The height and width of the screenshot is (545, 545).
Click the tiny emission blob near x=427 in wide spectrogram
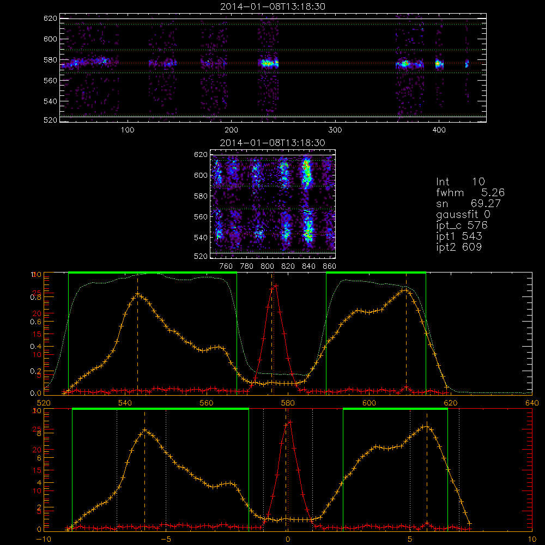[x=467, y=64]
